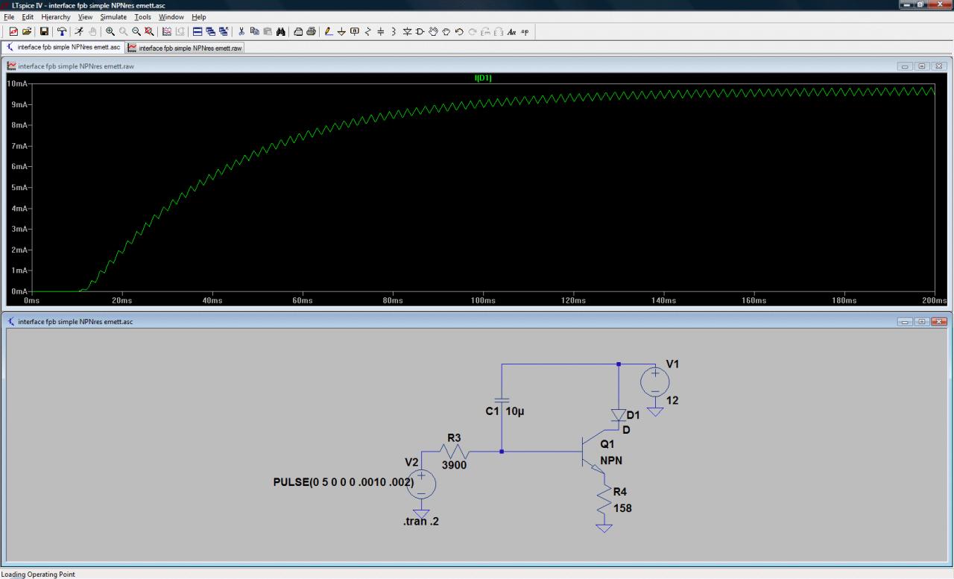Select the PULSE(0 5 0 0 0 .0010 .002) text

pyautogui.click(x=344, y=483)
